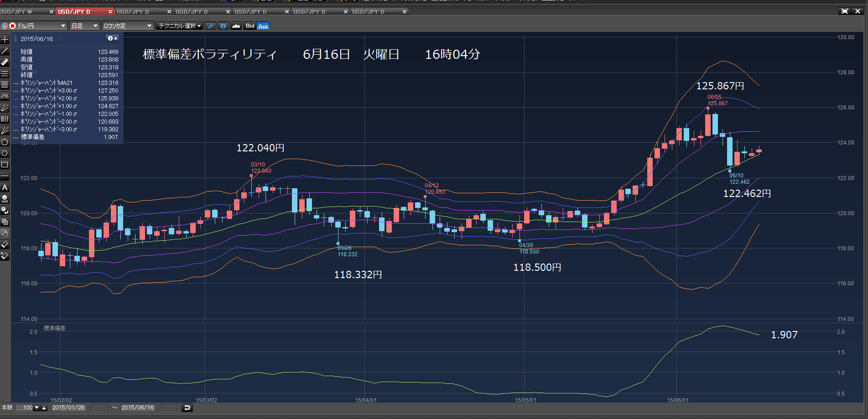
Task: Select the ruler measurement tool
Action: click(5, 62)
